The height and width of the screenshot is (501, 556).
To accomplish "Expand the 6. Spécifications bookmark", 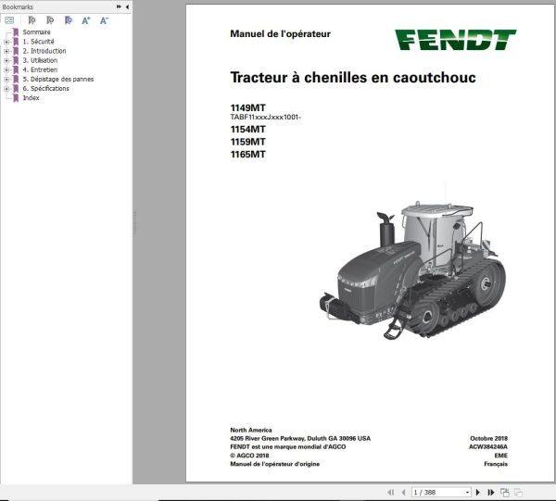I will pyautogui.click(x=6, y=89).
